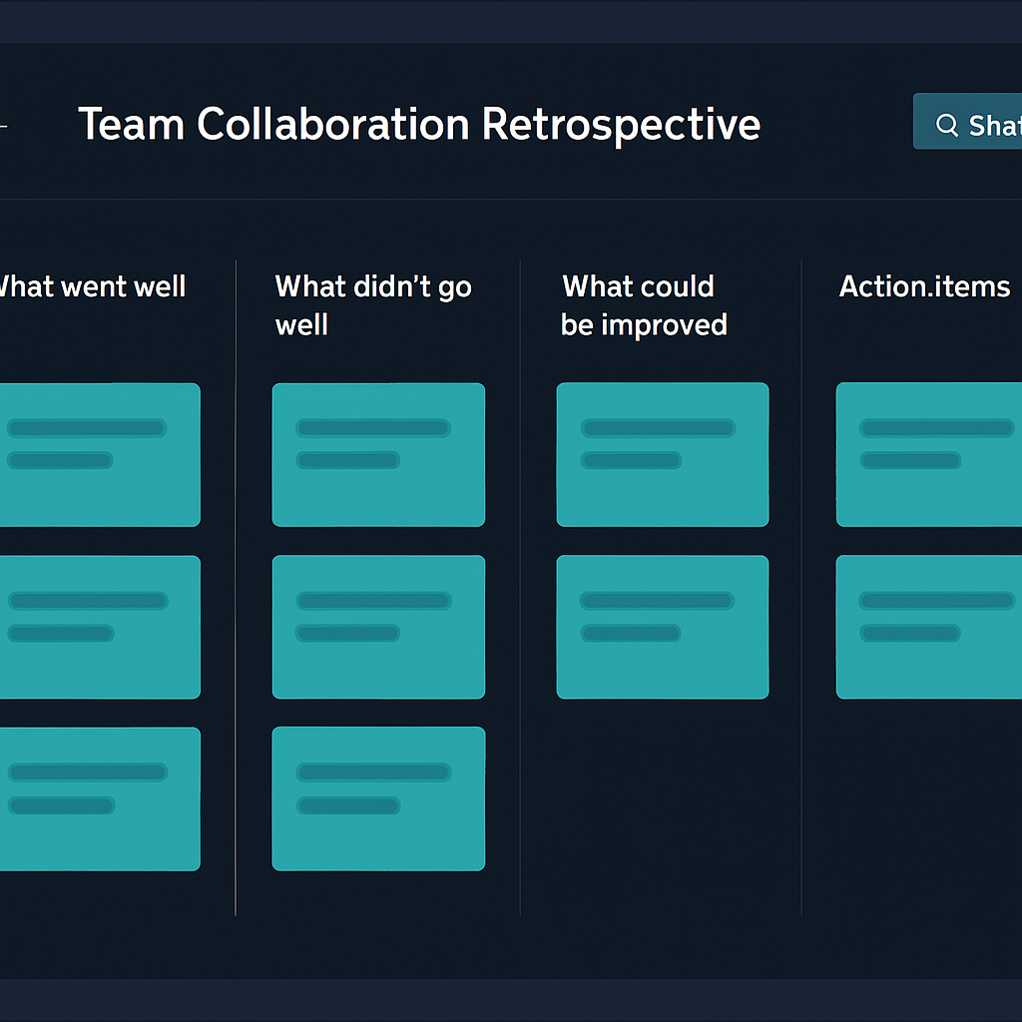Open third card in What went well
Screen dimensions: 1022x1022
coord(100,799)
